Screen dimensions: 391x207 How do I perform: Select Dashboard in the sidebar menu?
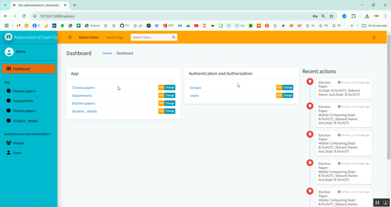(x=29, y=69)
